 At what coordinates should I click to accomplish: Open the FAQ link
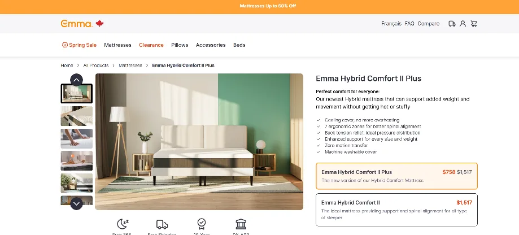pos(409,24)
